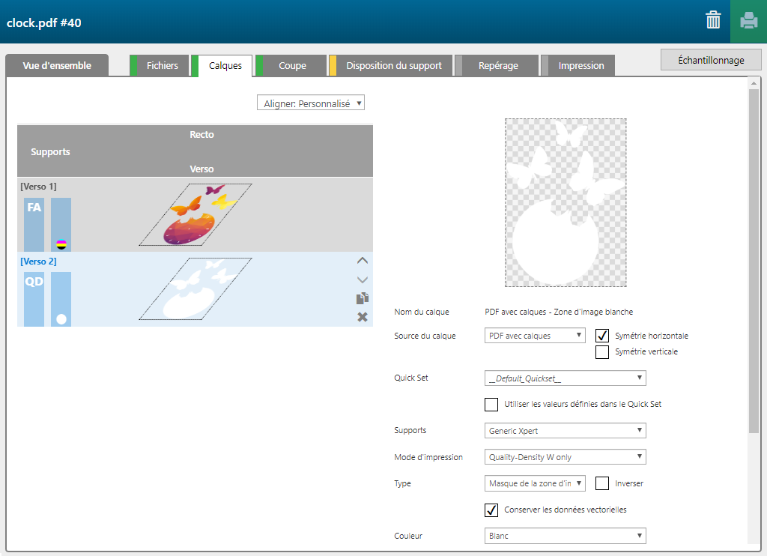
Task: Click the Supports column header
Action: click(x=50, y=151)
